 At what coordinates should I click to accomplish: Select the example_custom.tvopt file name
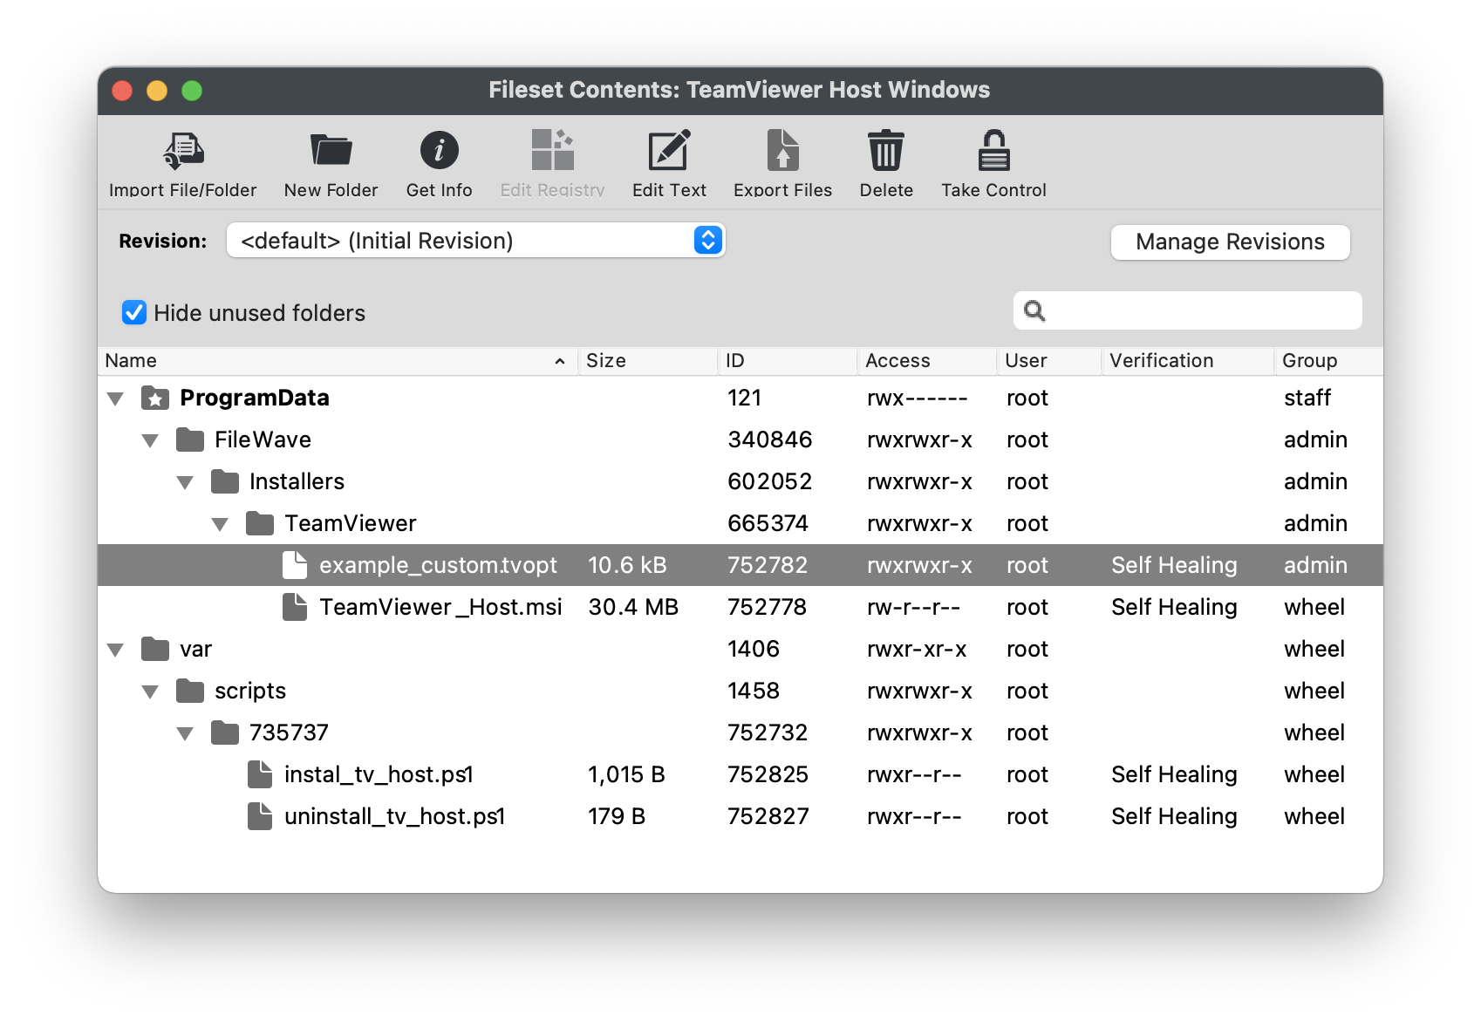tap(438, 565)
